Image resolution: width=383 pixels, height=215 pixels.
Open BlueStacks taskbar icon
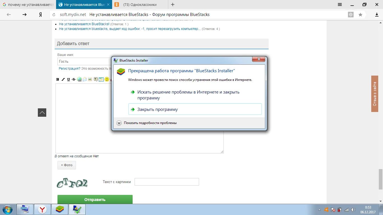coord(60,209)
